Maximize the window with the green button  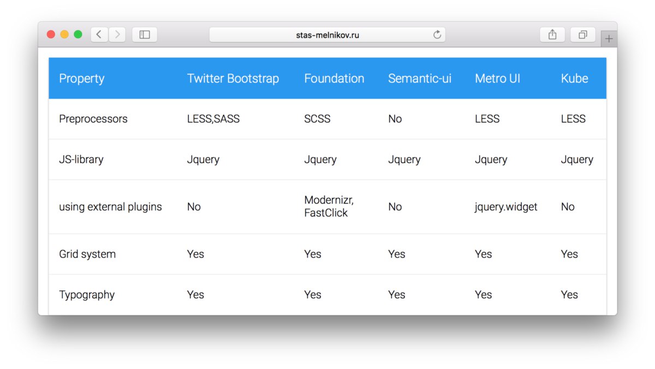click(x=78, y=35)
